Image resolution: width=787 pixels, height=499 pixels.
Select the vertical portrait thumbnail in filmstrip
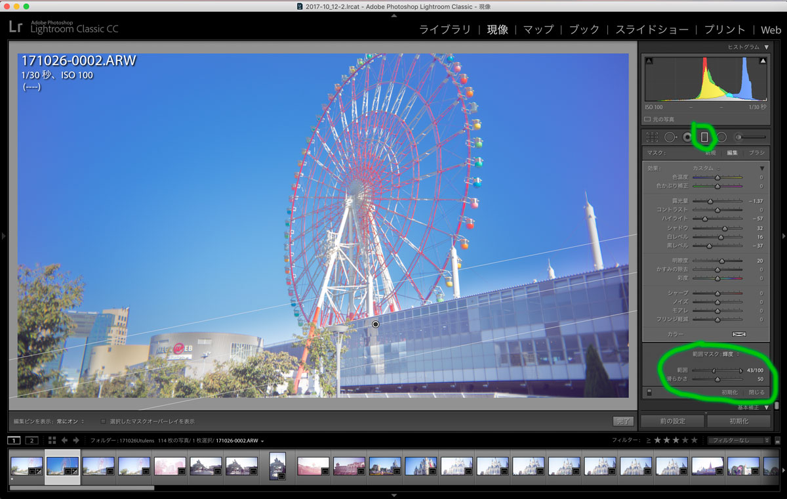[278, 466]
